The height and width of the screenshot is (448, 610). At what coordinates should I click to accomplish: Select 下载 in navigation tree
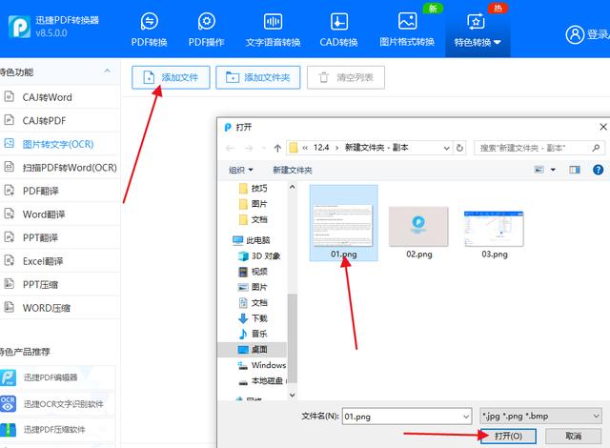(253, 318)
